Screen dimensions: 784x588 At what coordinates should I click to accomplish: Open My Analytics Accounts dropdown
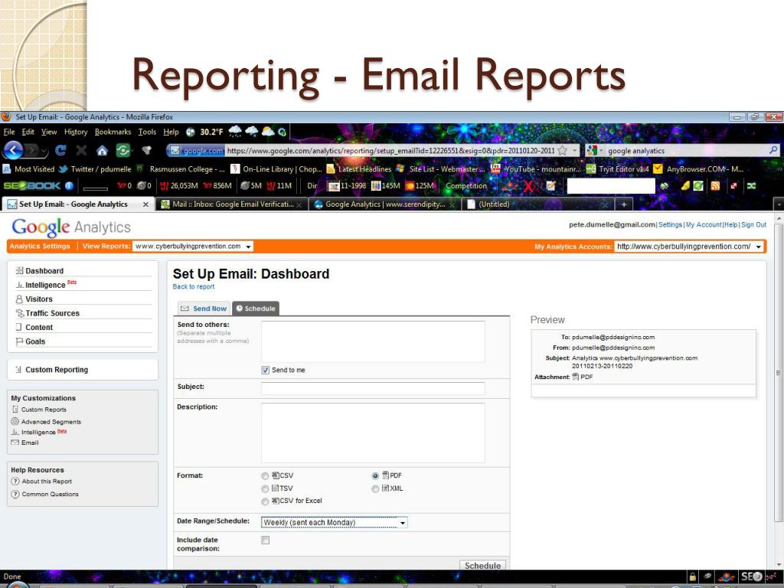pos(690,247)
